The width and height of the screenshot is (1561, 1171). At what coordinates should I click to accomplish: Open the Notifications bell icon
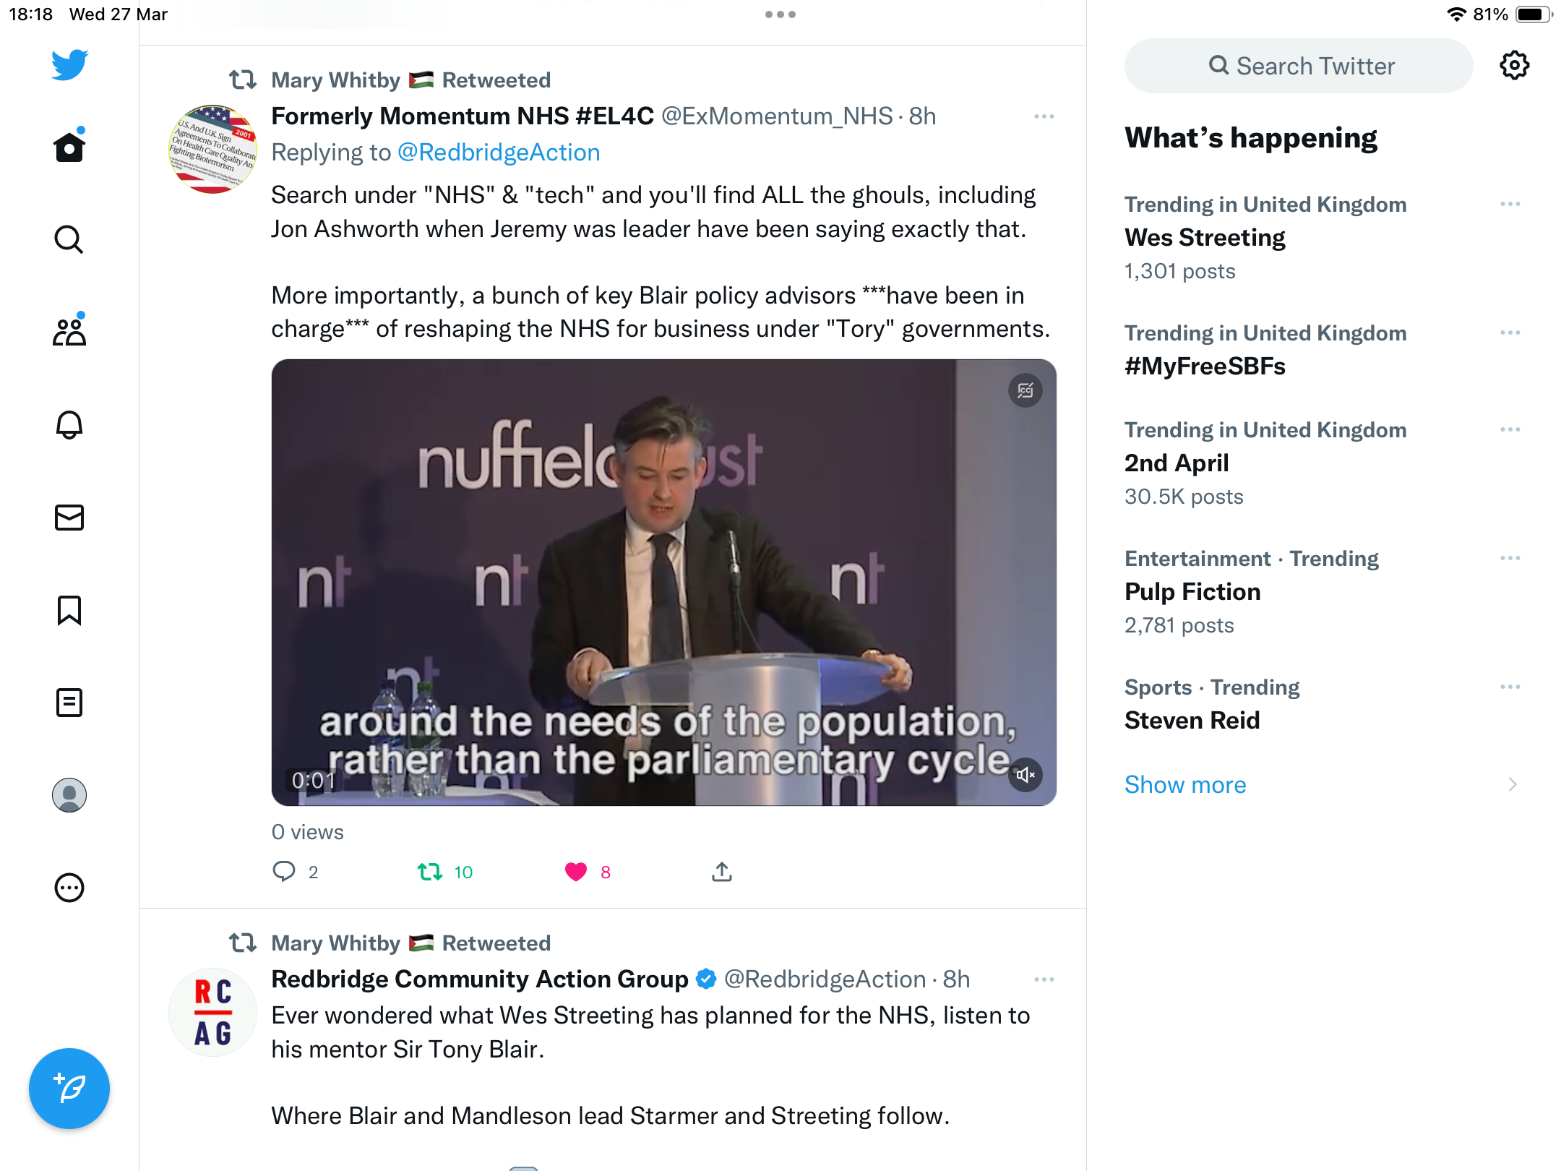click(69, 424)
